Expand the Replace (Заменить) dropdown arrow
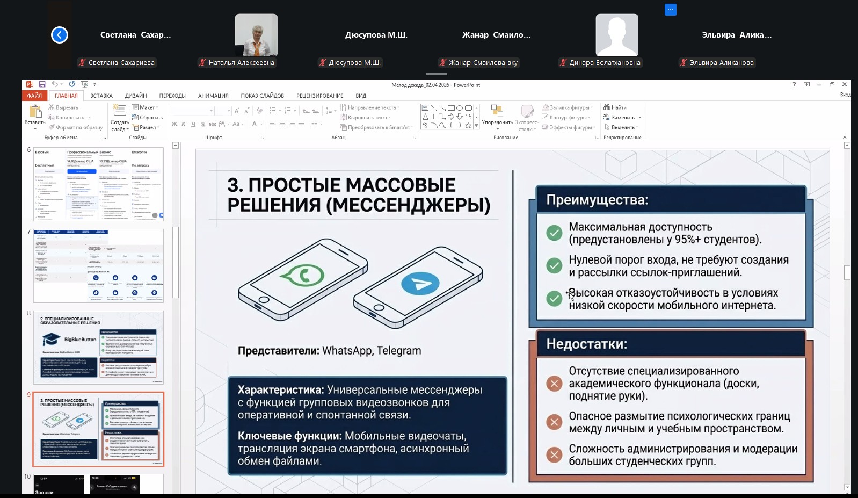The image size is (858, 498). 640,118
